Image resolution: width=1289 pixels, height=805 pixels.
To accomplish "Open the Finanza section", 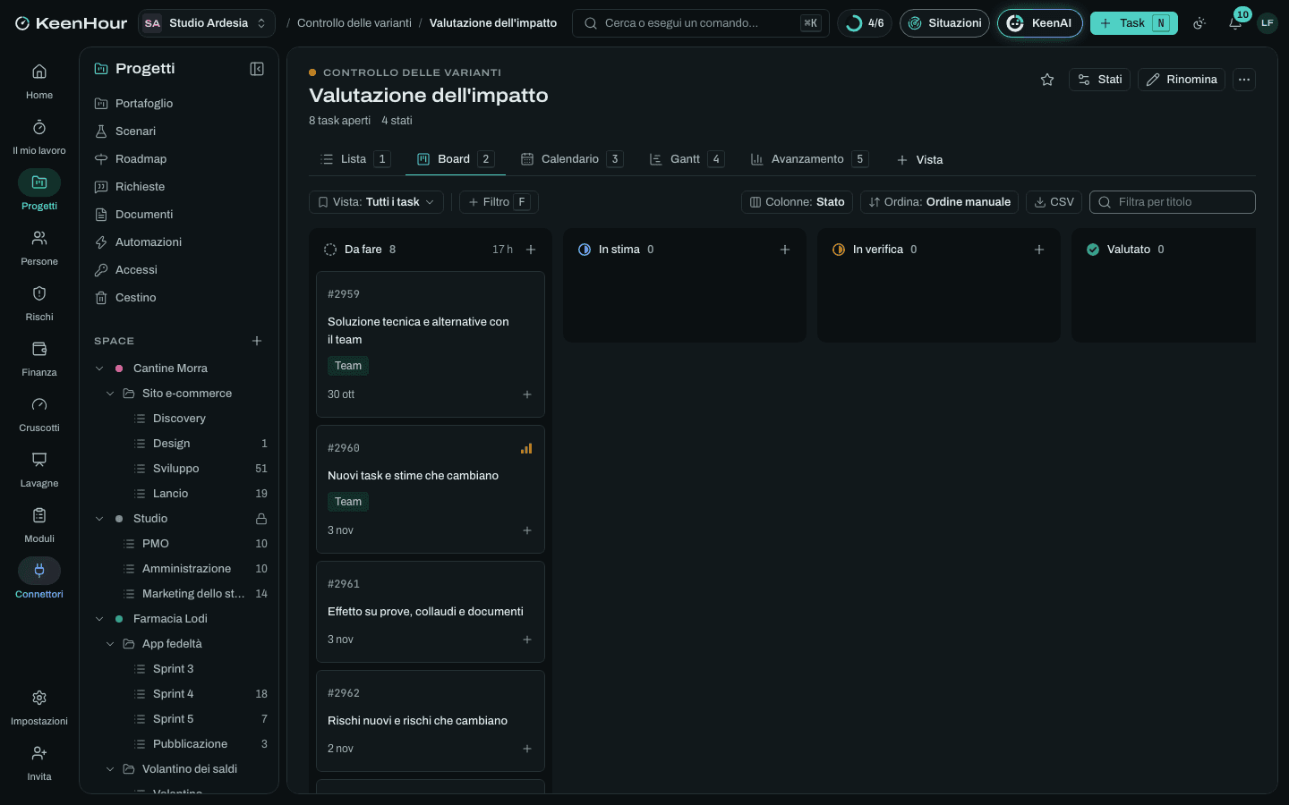I will (x=39, y=358).
